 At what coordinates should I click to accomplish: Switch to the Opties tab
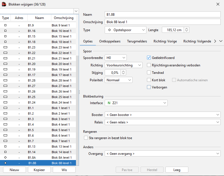pyautogui.click(x=88, y=41)
